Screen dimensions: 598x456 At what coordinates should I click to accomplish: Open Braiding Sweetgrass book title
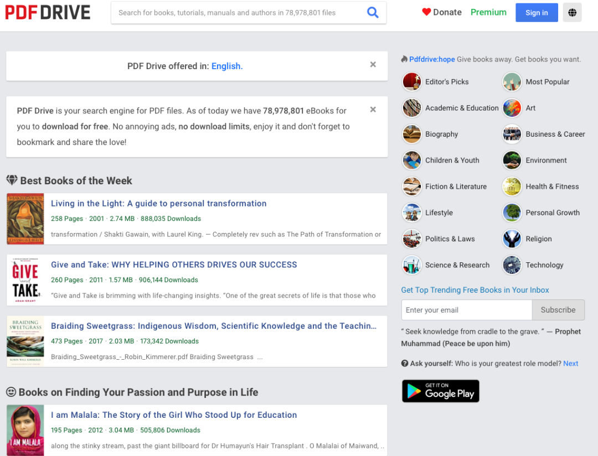[x=214, y=326]
